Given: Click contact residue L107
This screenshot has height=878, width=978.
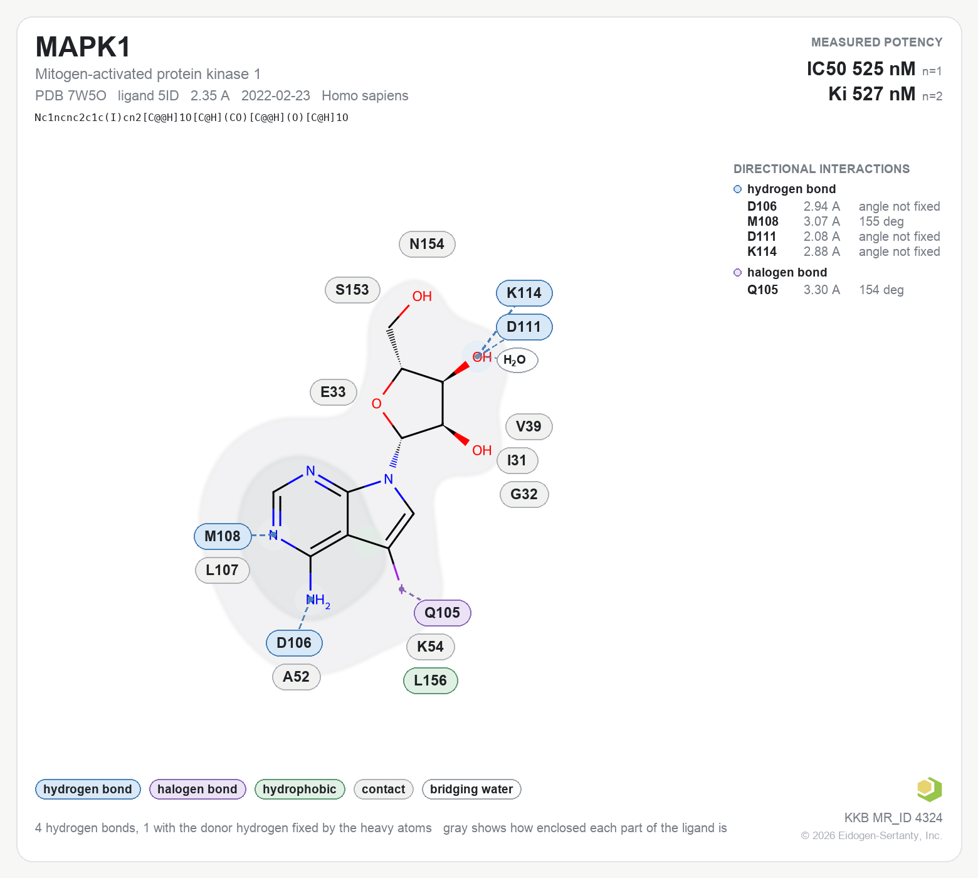Looking at the screenshot, I should [x=223, y=570].
